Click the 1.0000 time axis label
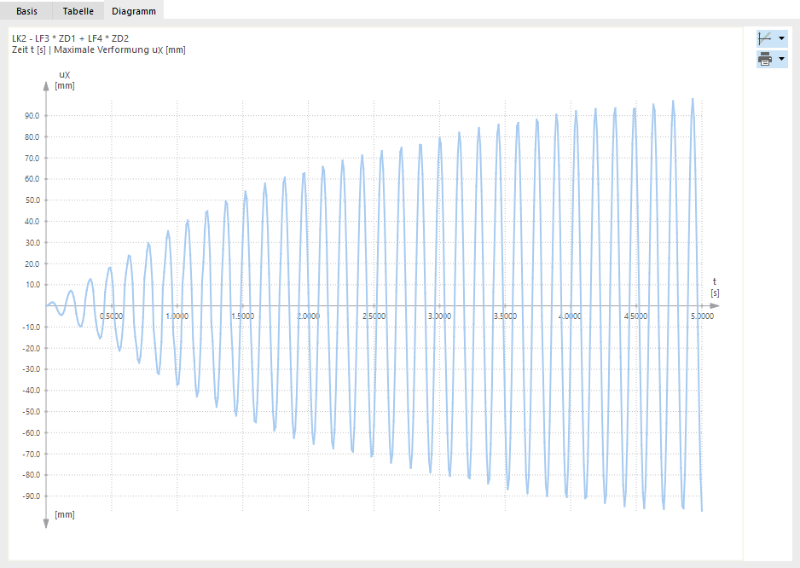The image size is (800, 568). point(177,316)
